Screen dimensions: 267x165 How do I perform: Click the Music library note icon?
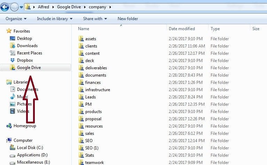pos(13,96)
